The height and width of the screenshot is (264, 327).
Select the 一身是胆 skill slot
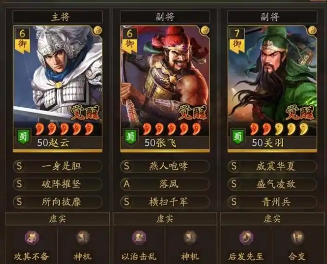tap(58, 166)
